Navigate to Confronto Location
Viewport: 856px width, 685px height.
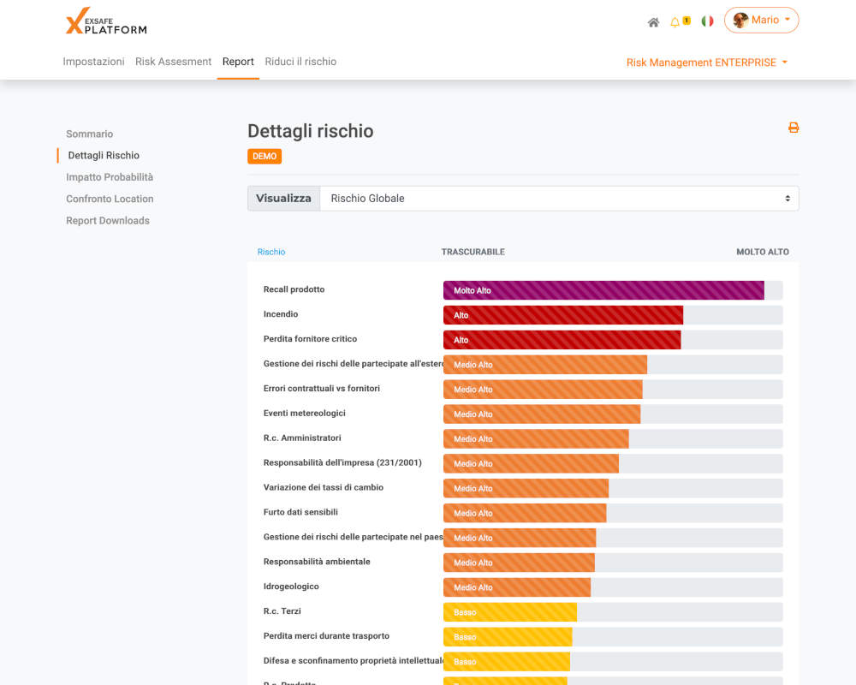point(110,199)
